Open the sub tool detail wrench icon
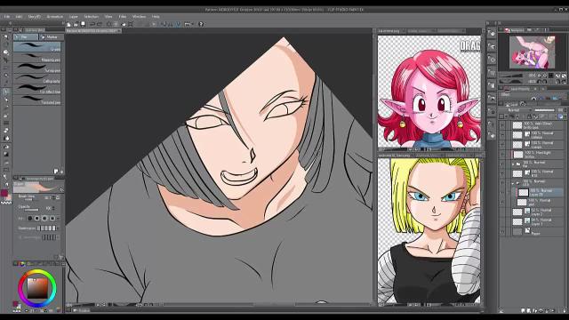Screen dimensions: 569x320 click(61, 257)
